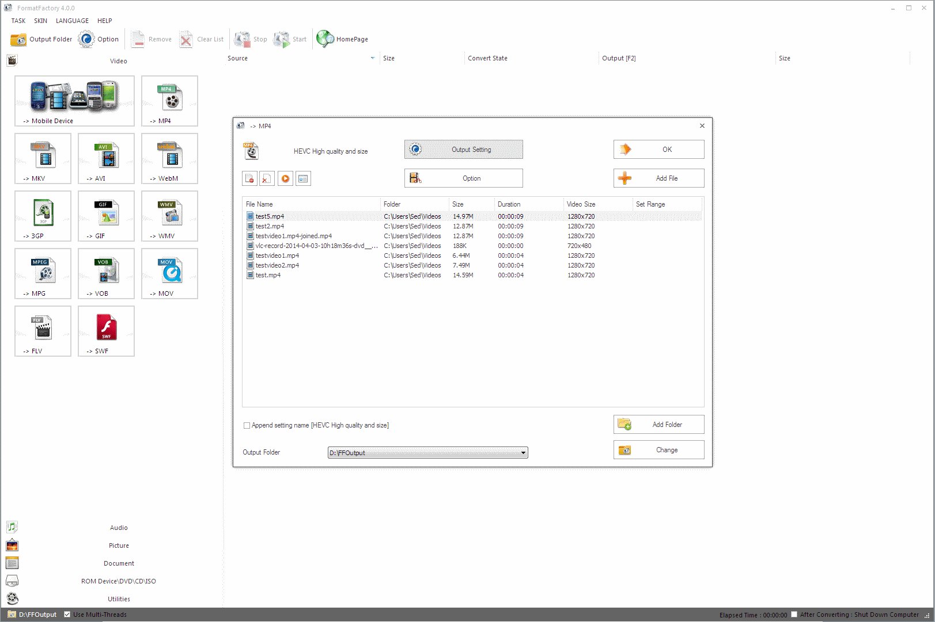Click the Mobile Device conversion icon
Screen dimensions: 935x622
point(74,101)
